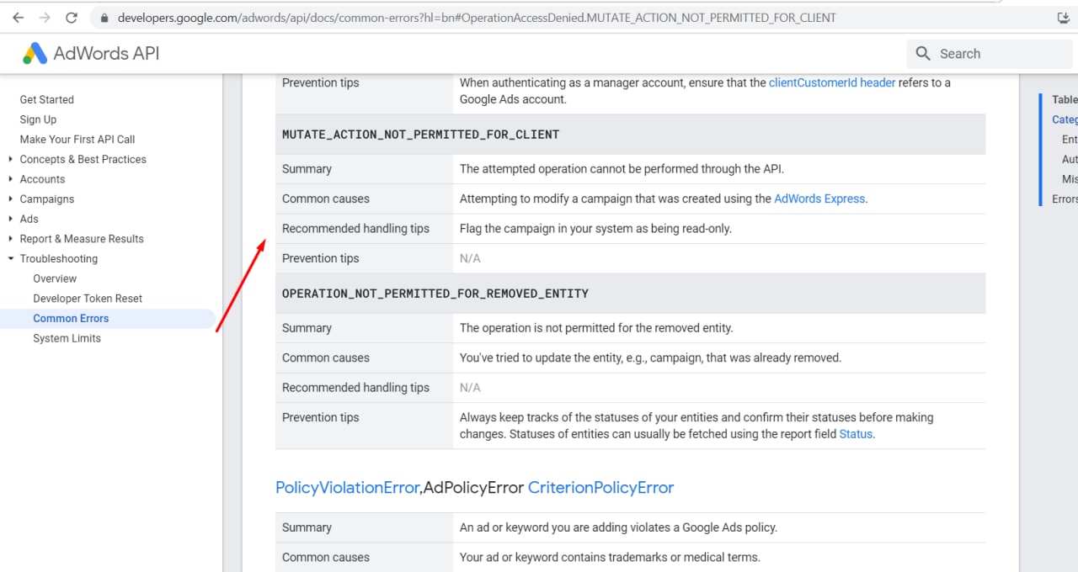Viewport: 1078px width, 572px height.
Task: Expand Report & Measure Results section
Action: click(10, 239)
